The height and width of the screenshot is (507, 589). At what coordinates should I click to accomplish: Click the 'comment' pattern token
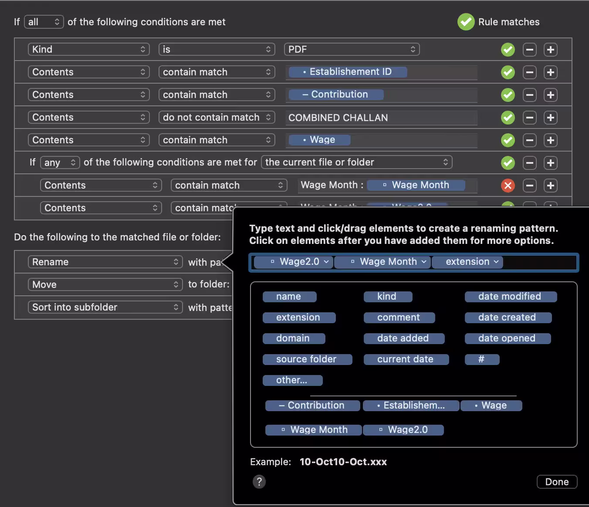pyautogui.click(x=399, y=318)
